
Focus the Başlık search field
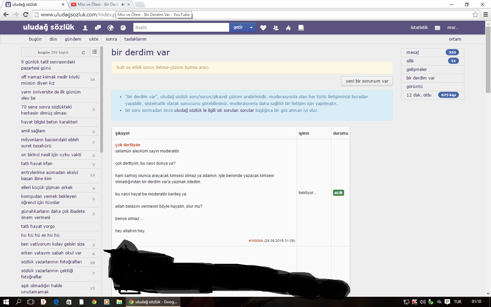pyautogui.click(x=181, y=28)
